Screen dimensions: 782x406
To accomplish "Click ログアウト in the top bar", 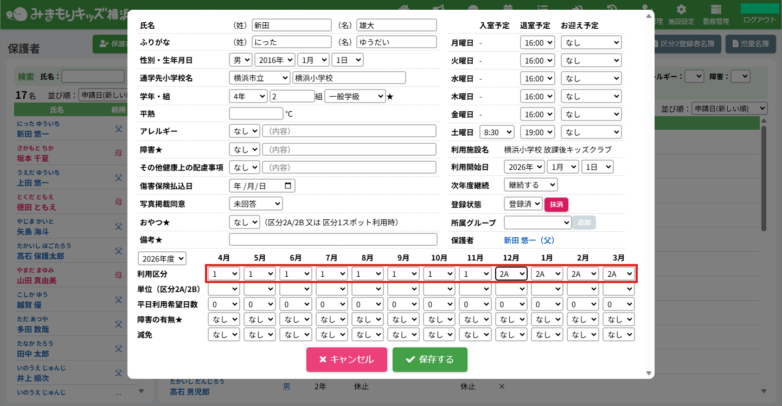I will point(759,20).
